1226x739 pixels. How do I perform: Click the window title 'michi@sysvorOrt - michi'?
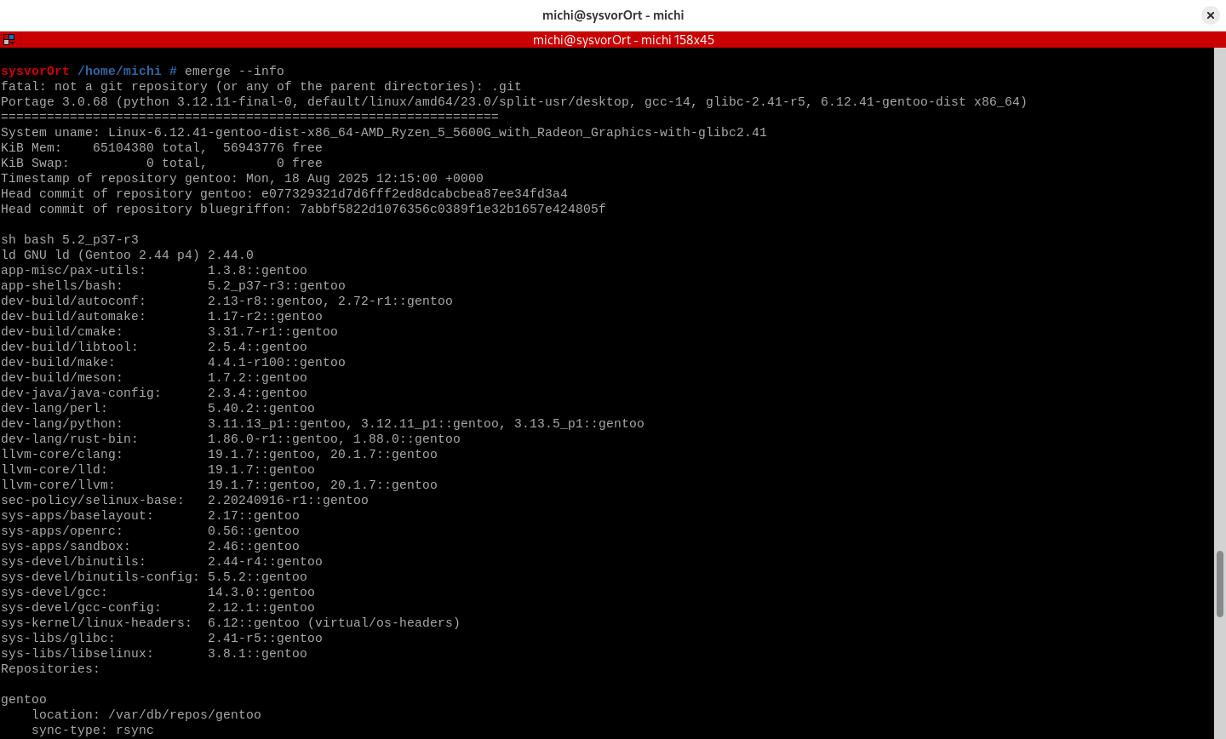pos(613,15)
